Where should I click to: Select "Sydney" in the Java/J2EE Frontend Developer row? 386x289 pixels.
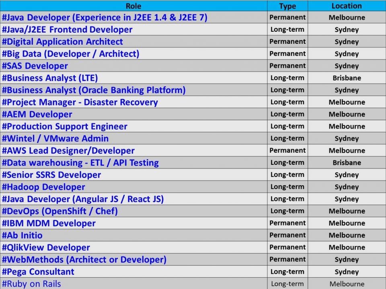coord(347,30)
